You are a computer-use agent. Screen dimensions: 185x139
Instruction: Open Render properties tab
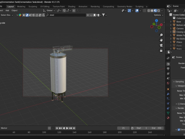[x=168, y=64]
